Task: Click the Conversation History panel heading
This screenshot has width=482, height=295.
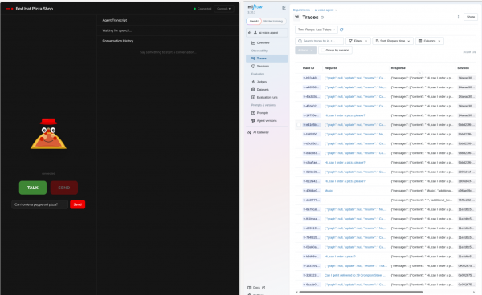Action: [118, 41]
